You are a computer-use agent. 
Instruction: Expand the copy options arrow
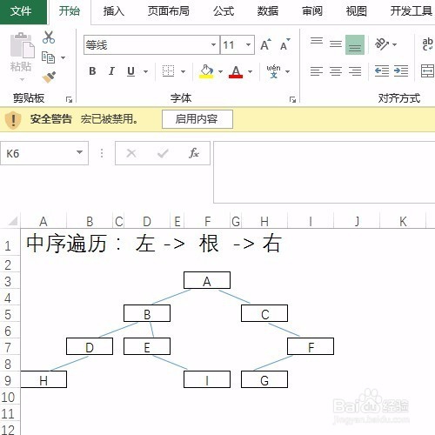click(63, 57)
